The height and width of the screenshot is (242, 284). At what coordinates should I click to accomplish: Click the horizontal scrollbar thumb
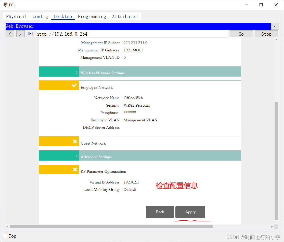[x=112, y=226]
